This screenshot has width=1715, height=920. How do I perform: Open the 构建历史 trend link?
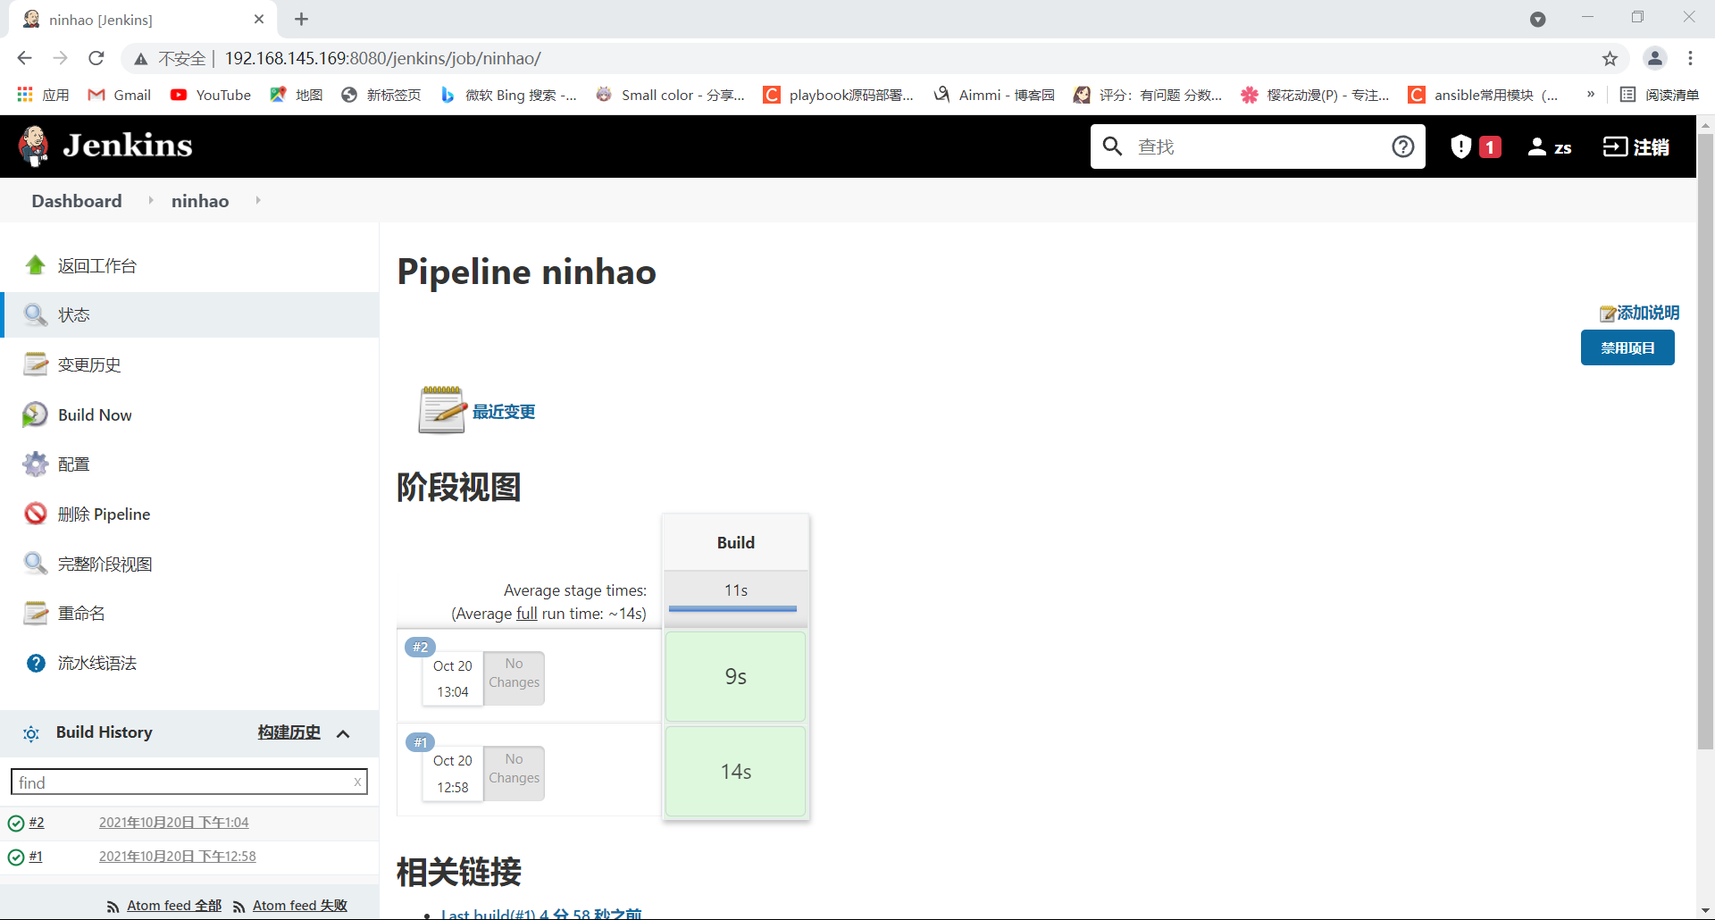(289, 732)
